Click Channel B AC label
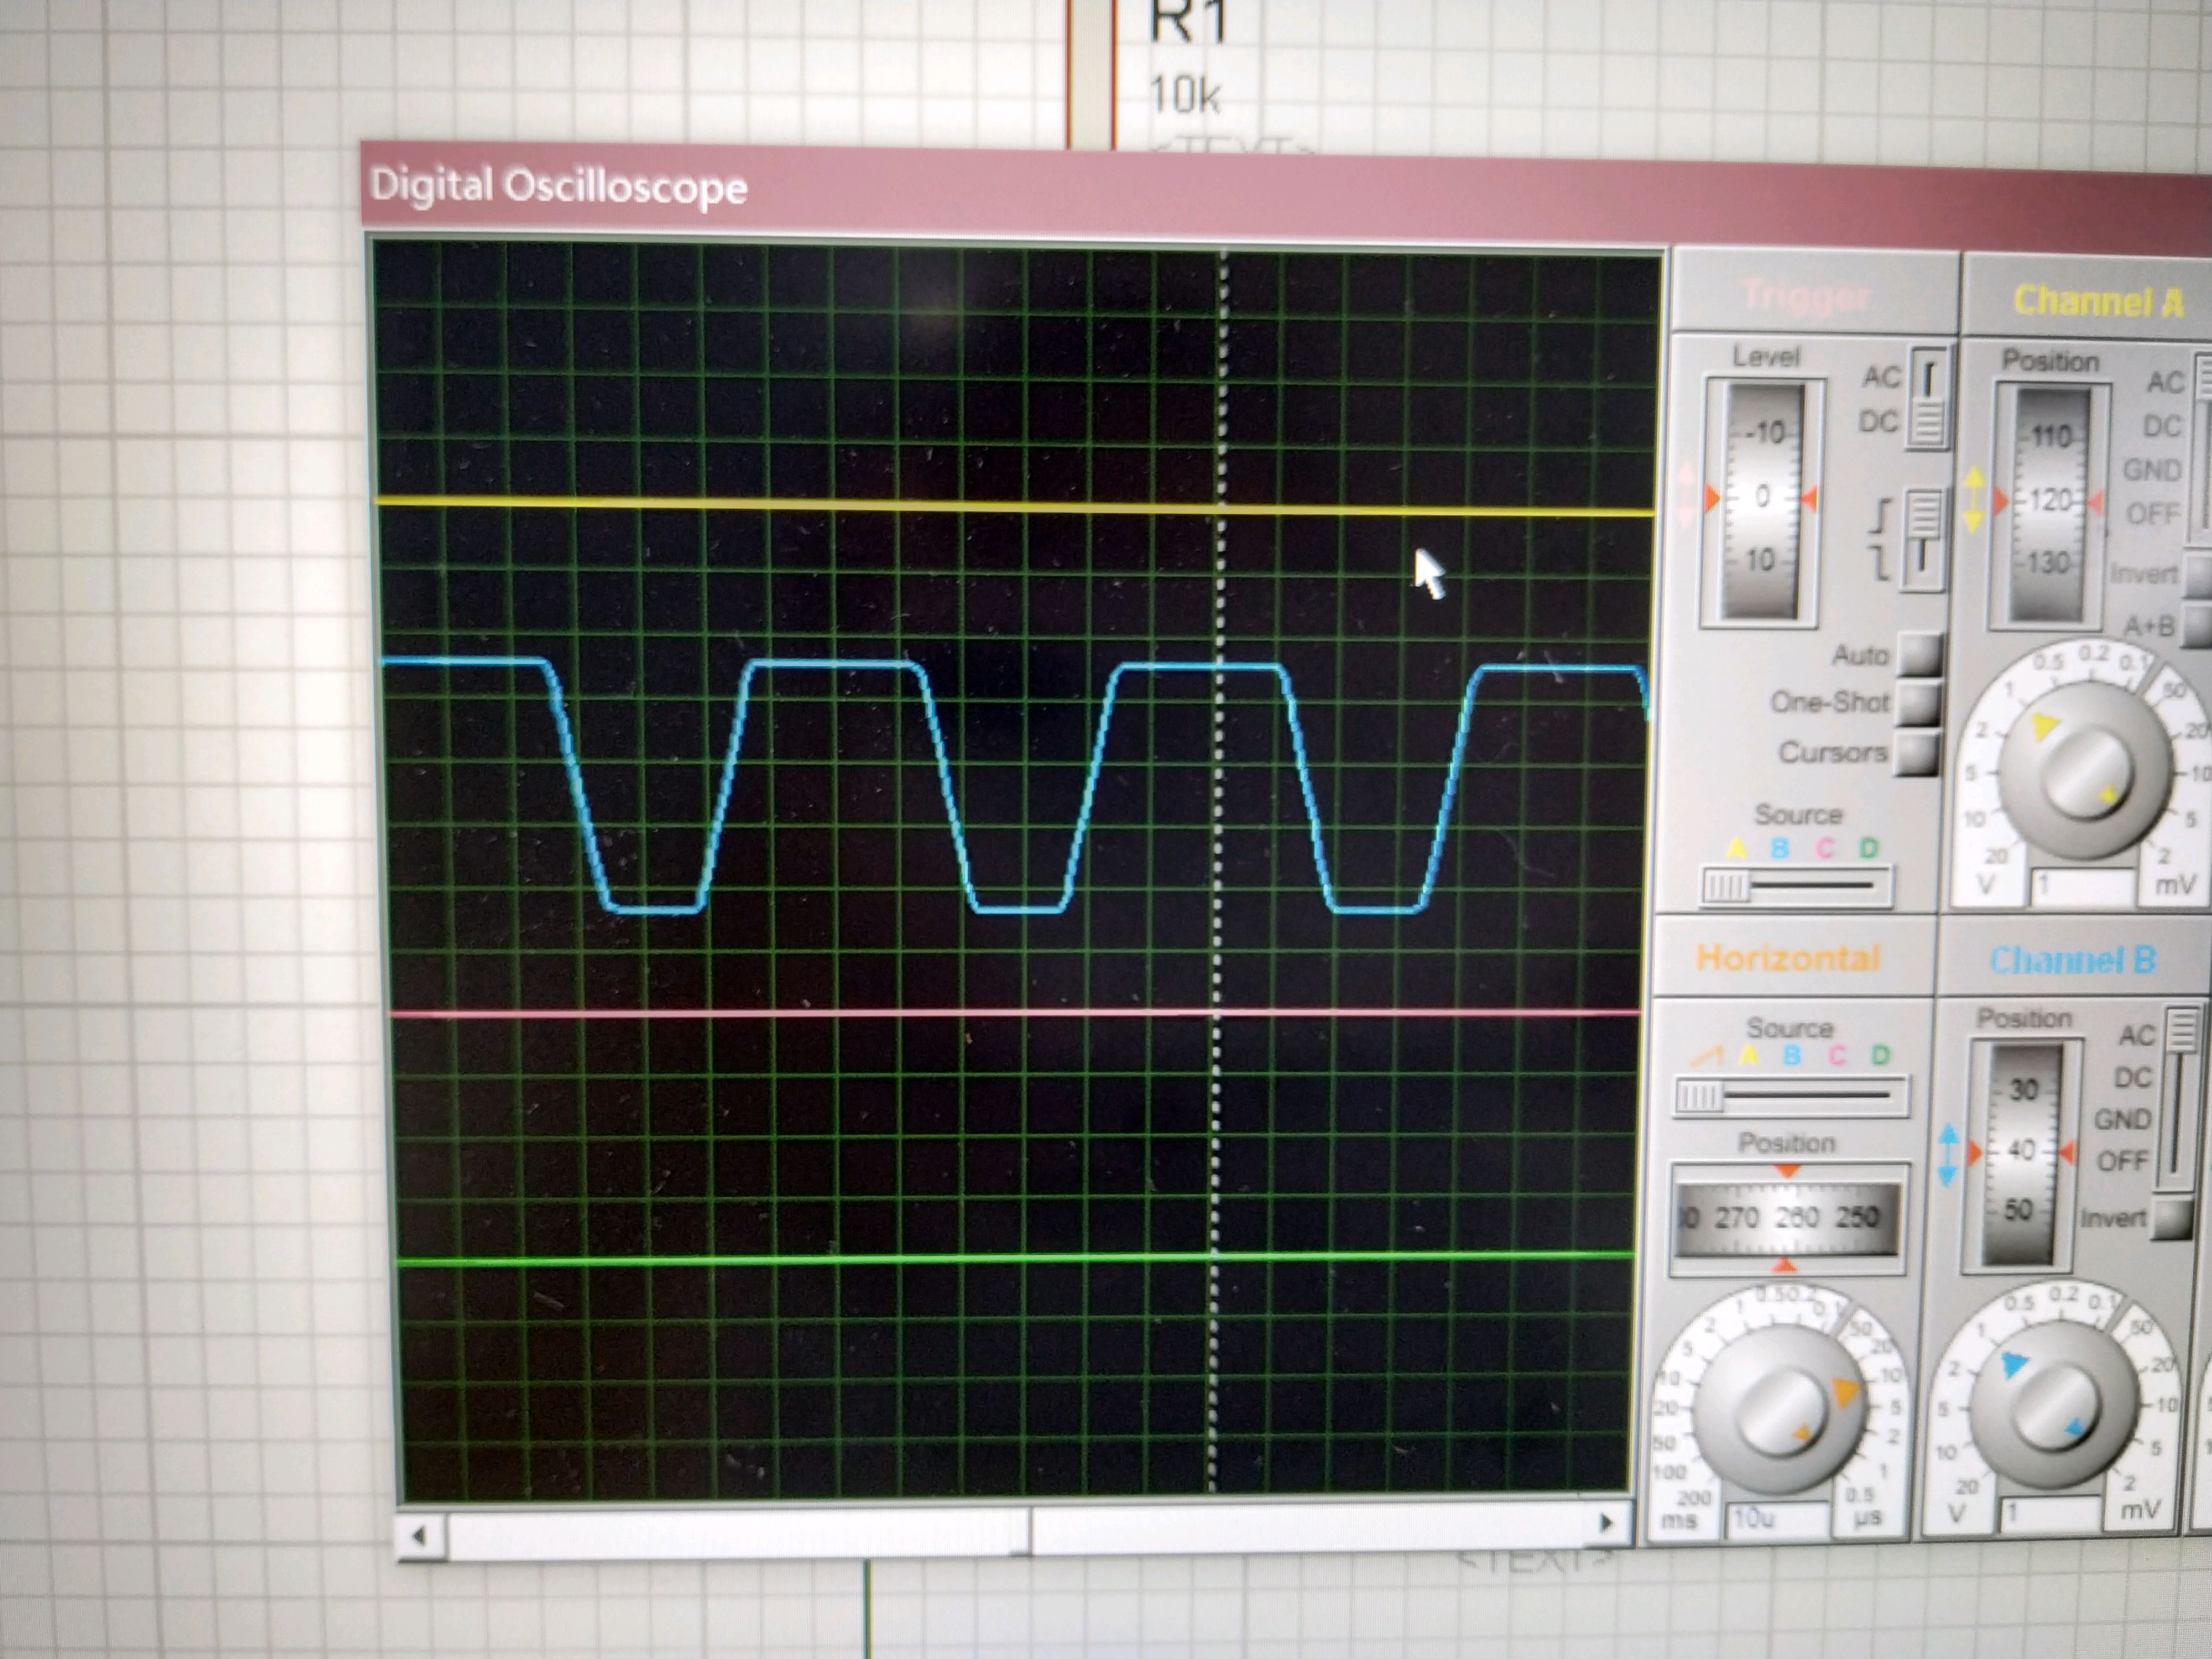 point(2136,1035)
